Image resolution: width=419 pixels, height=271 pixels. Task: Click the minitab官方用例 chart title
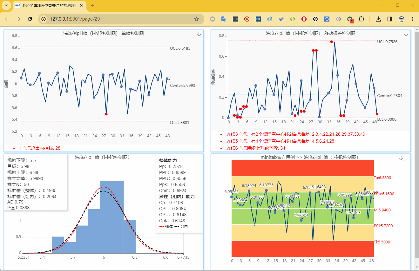[x=309, y=157]
